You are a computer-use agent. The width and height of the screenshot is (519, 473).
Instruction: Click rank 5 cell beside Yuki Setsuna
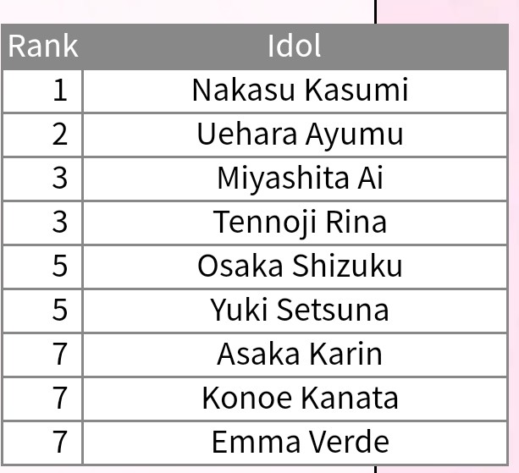point(43,310)
